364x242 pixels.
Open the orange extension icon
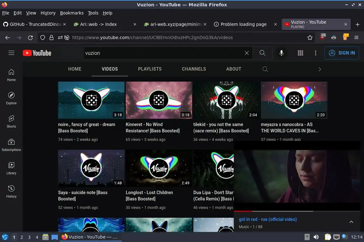[346, 37]
